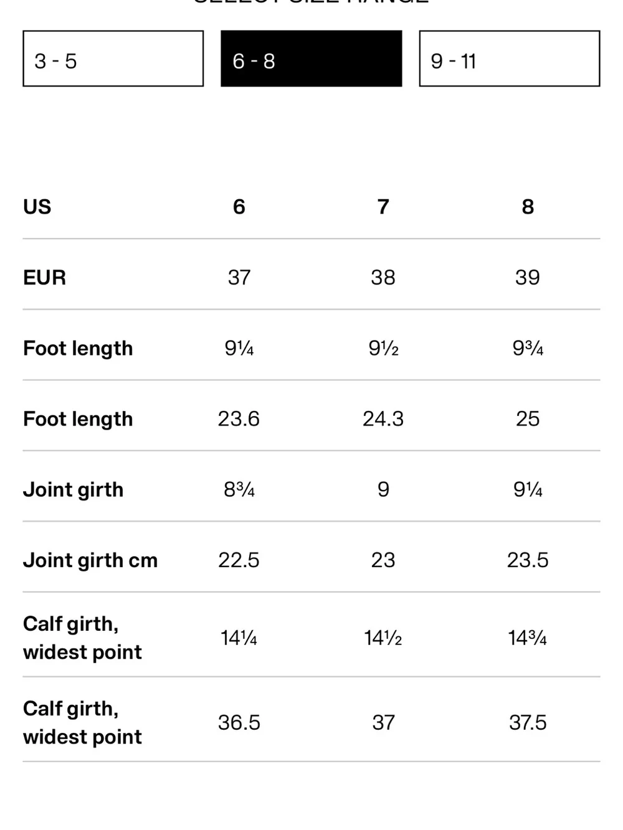The image size is (623, 830).
Task: Click the EUR row label
Action: (x=44, y=277)
